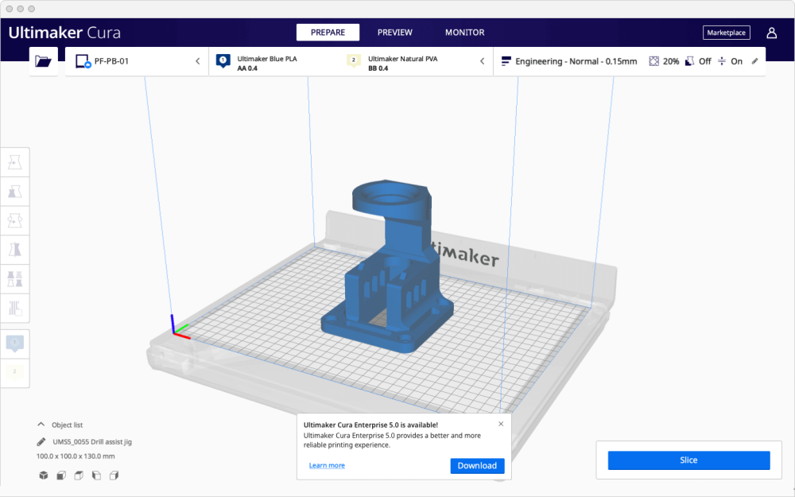Select the Scale tool in left toolbar
795x497 pixels.
pos(14,192)
